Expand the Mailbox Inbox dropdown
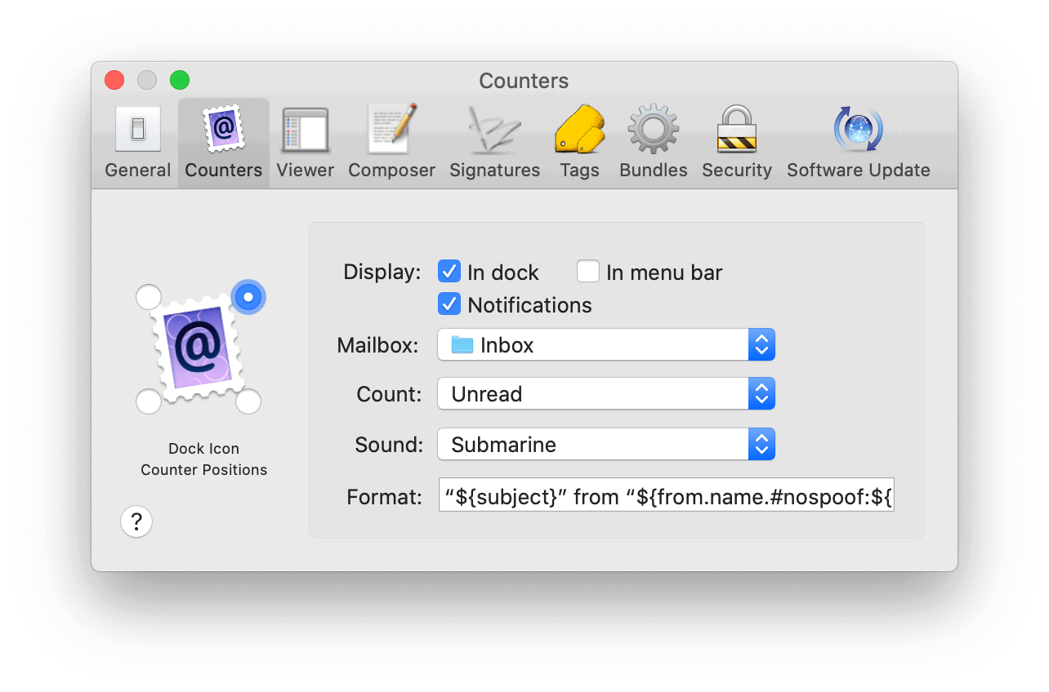Image resolution: width=1049 pixels, height=692 pixels. coord(605,345)
